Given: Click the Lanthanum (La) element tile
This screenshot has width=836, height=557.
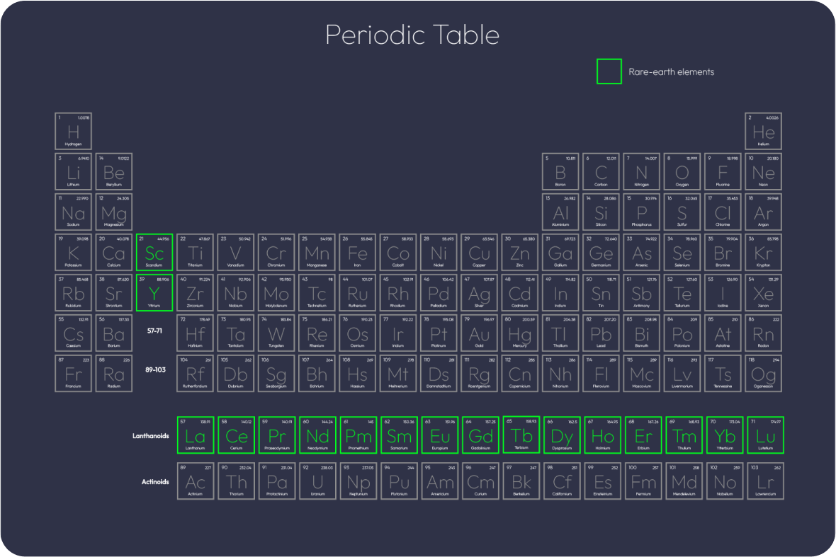Looking at the screenshot, I should click(195, 435).
